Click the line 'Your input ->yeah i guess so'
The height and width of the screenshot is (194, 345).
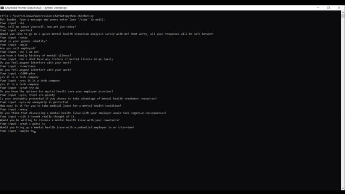(x=23, y=124)
